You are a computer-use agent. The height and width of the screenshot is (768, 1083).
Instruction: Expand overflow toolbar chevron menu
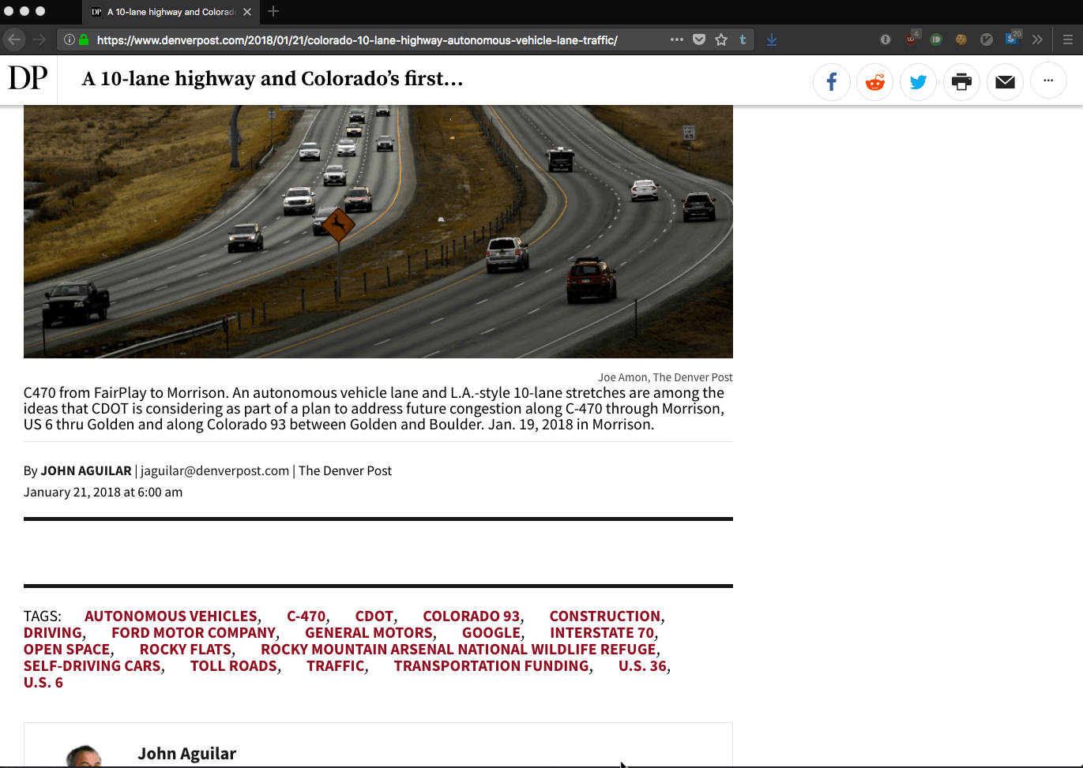click(1037, 39)
